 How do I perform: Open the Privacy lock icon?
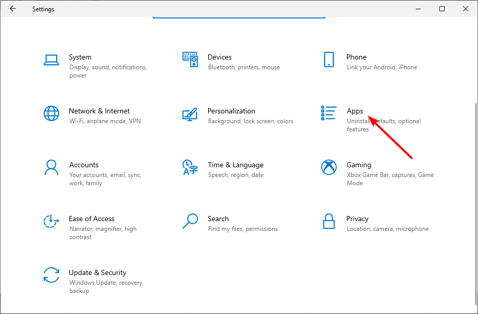tap(329, 221)
